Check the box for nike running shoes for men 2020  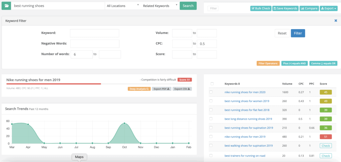(211, 92)
